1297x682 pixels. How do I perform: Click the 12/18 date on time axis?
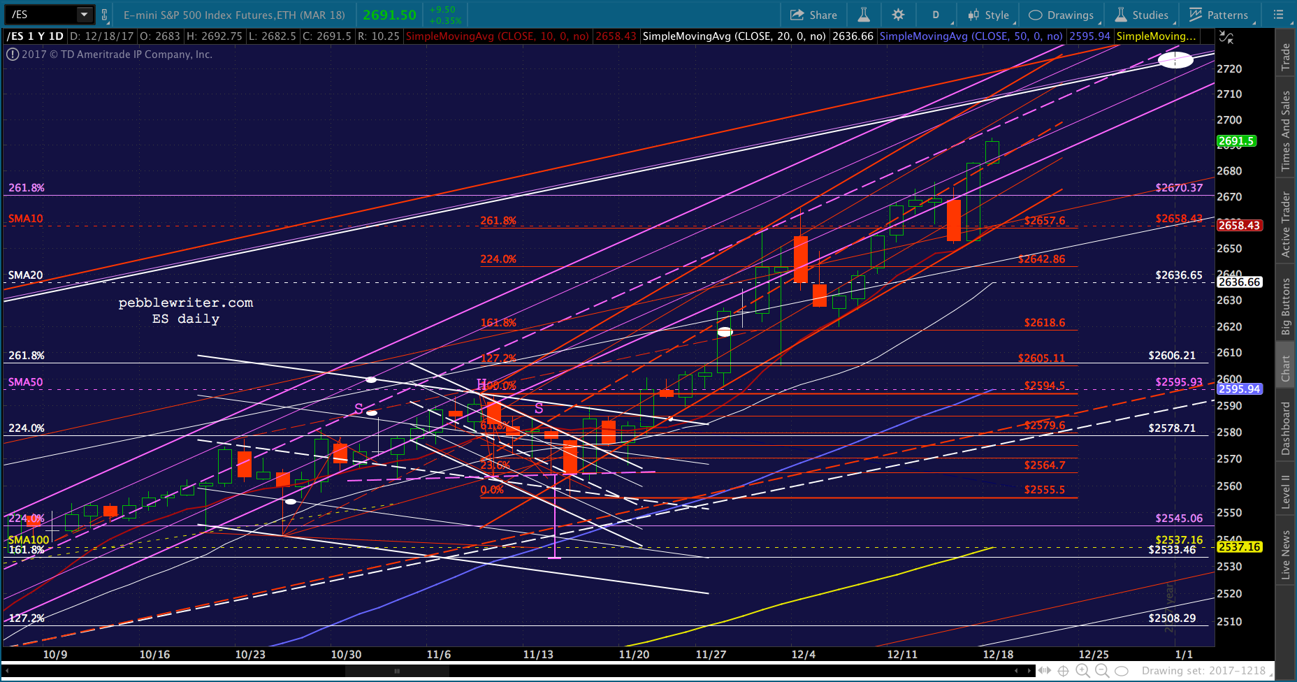(x=998, y=655)
